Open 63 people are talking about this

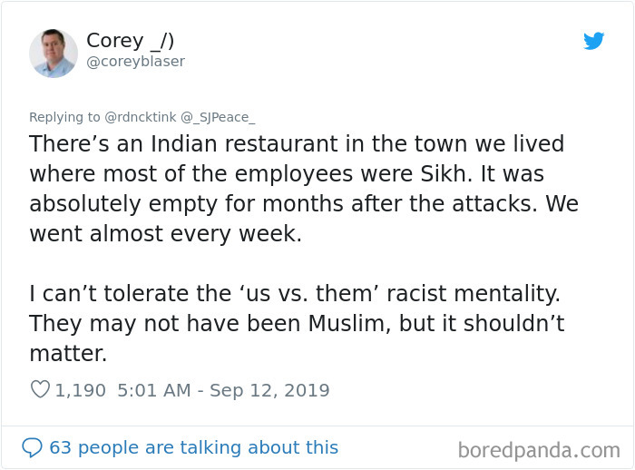(193, 447)
